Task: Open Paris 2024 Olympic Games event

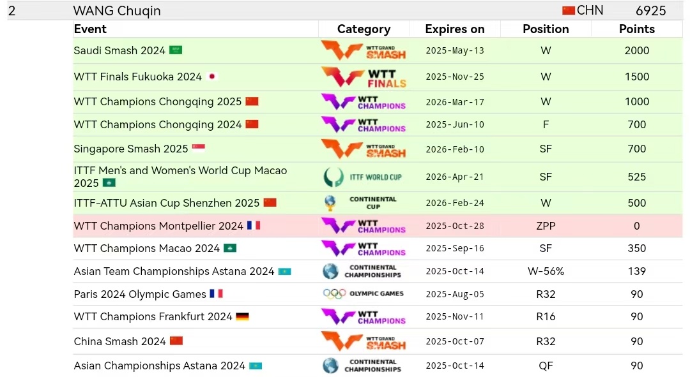Action: coord(140,294)
